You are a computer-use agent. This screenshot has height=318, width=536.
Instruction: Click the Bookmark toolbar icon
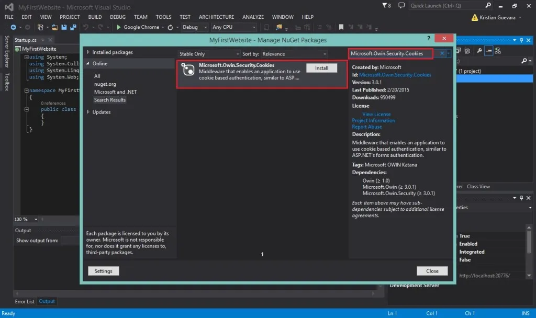click(341, 27)
